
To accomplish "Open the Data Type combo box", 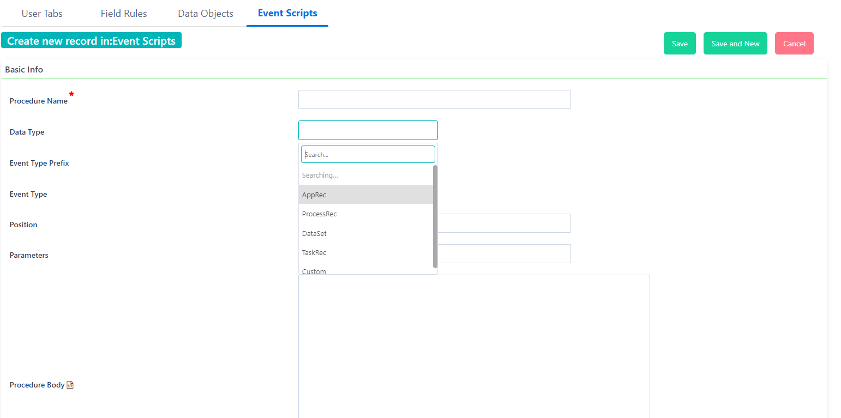I will (x=368, y=130).
